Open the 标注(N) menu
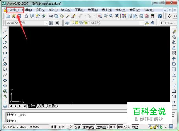This screenshot has width=179, height=131. point(107,10)
